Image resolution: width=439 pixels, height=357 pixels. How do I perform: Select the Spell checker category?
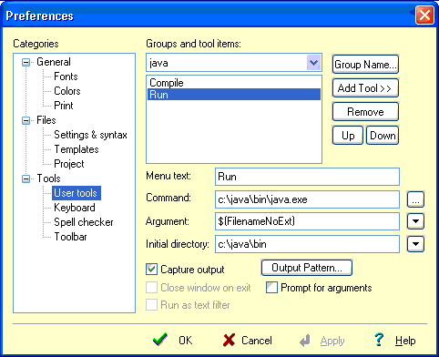pyautogui.click(x=84, y=222)
